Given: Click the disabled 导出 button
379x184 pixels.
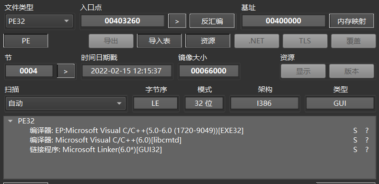Looking at the screenshot, I should click(x=111, y=41).
